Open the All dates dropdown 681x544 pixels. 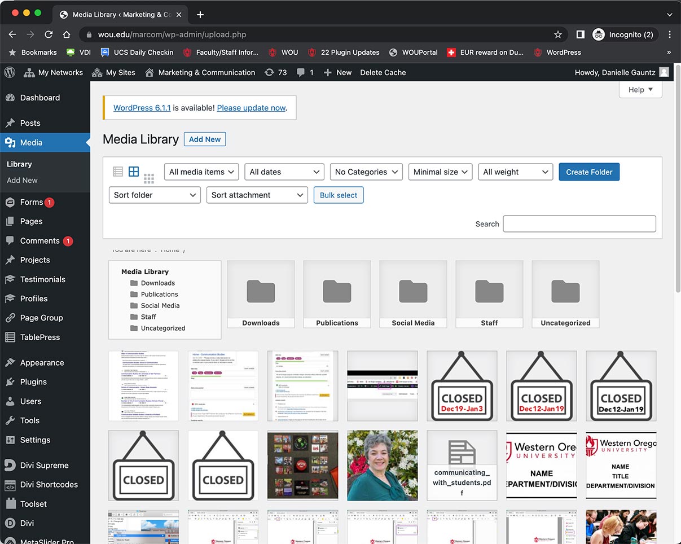pyautogui.click(x=284, y=172)
